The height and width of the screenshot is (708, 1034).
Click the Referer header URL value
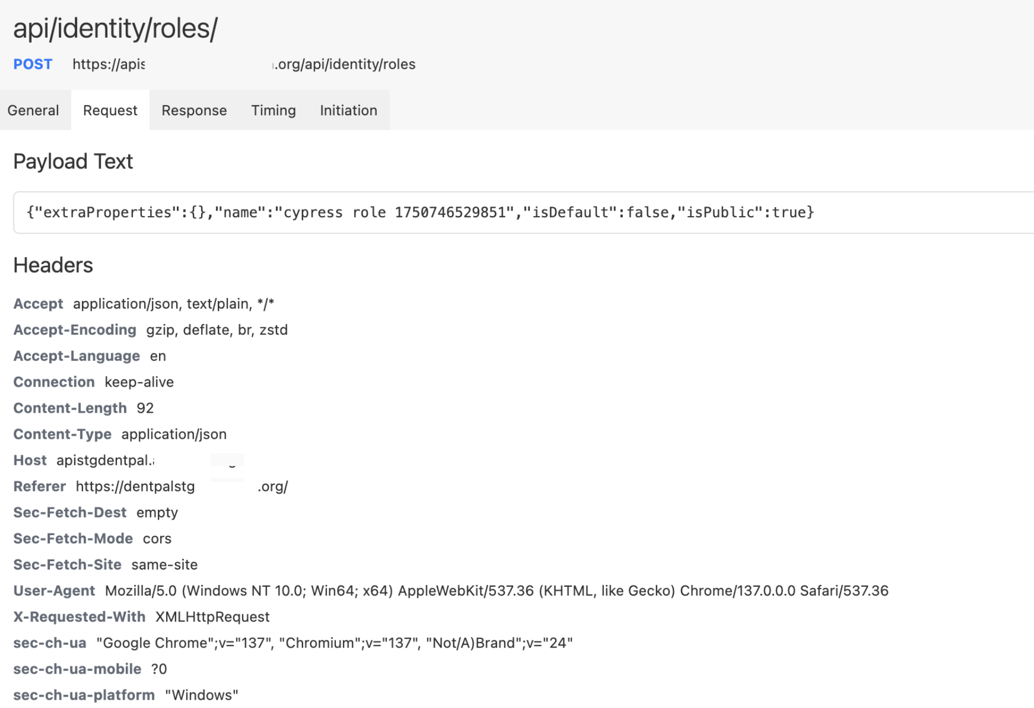click(x=181, y=486)
